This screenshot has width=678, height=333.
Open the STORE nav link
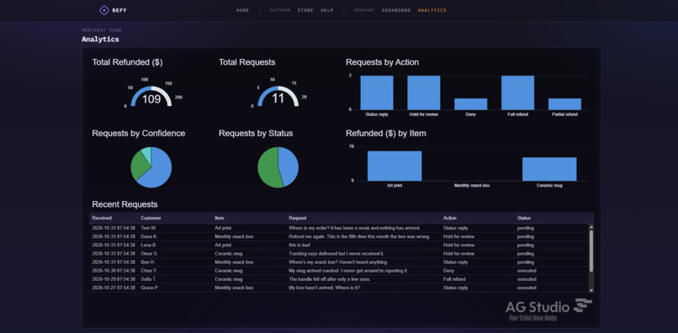(305, 10)
